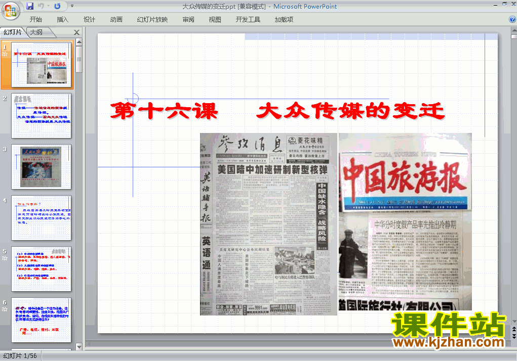Open the 幻灯片放映 ribbon tab
Viewport: 517px width, 361px height.
pyautogui.click(x=152, y=19)
